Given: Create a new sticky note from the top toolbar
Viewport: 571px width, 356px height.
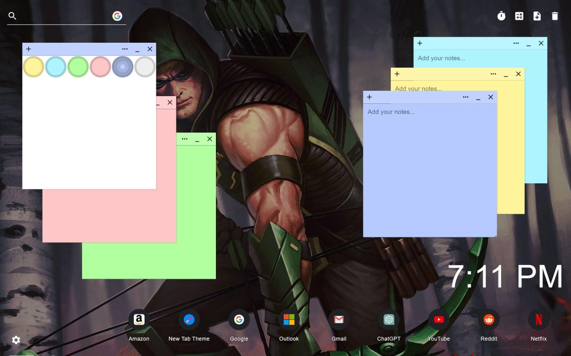Looking at the screenshot, I should [x=537, y=16].
